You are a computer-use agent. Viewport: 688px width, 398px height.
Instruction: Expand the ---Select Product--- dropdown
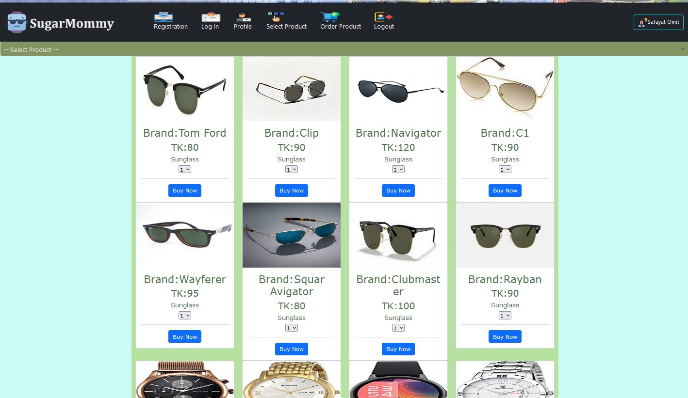point(344,49)
